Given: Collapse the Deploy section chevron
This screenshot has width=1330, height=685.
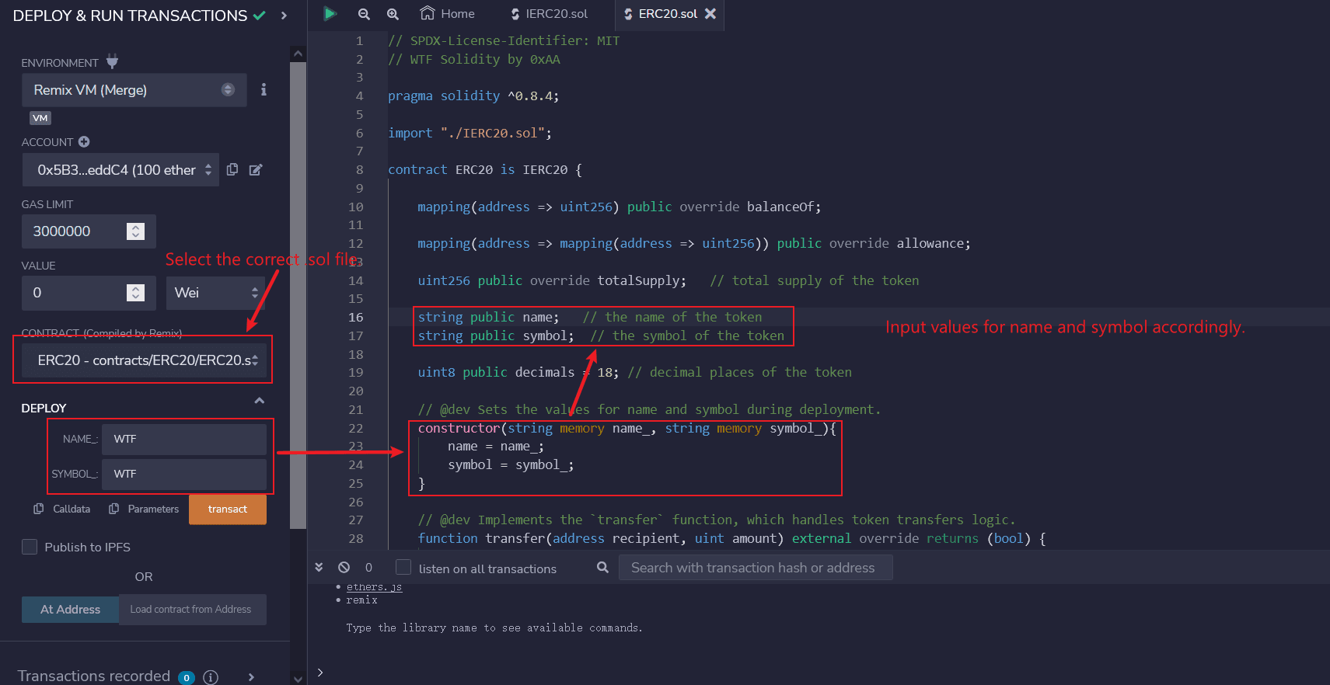Looking at the screenshot, I should (260, 401).
